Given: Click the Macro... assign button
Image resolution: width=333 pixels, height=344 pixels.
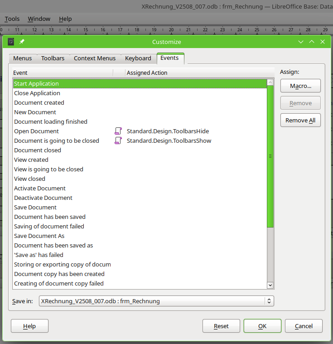Looking at the screenshot, I should 300,86.
